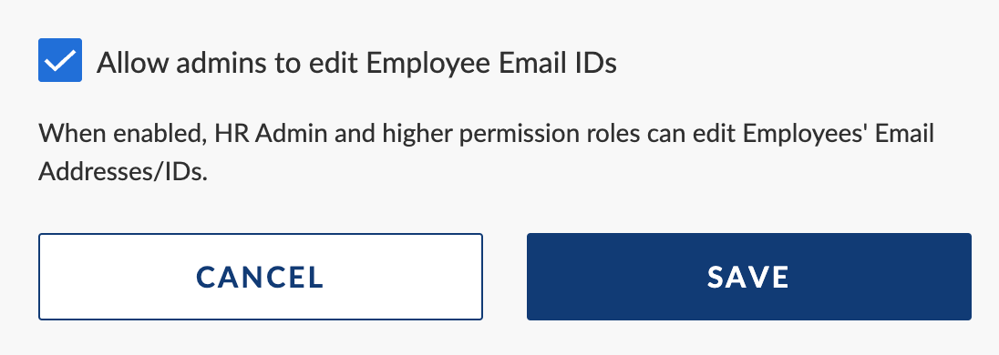Discard changes using the outlined CANCEL button
This screenshot has width=999, height=355.
tap(261, 277)
